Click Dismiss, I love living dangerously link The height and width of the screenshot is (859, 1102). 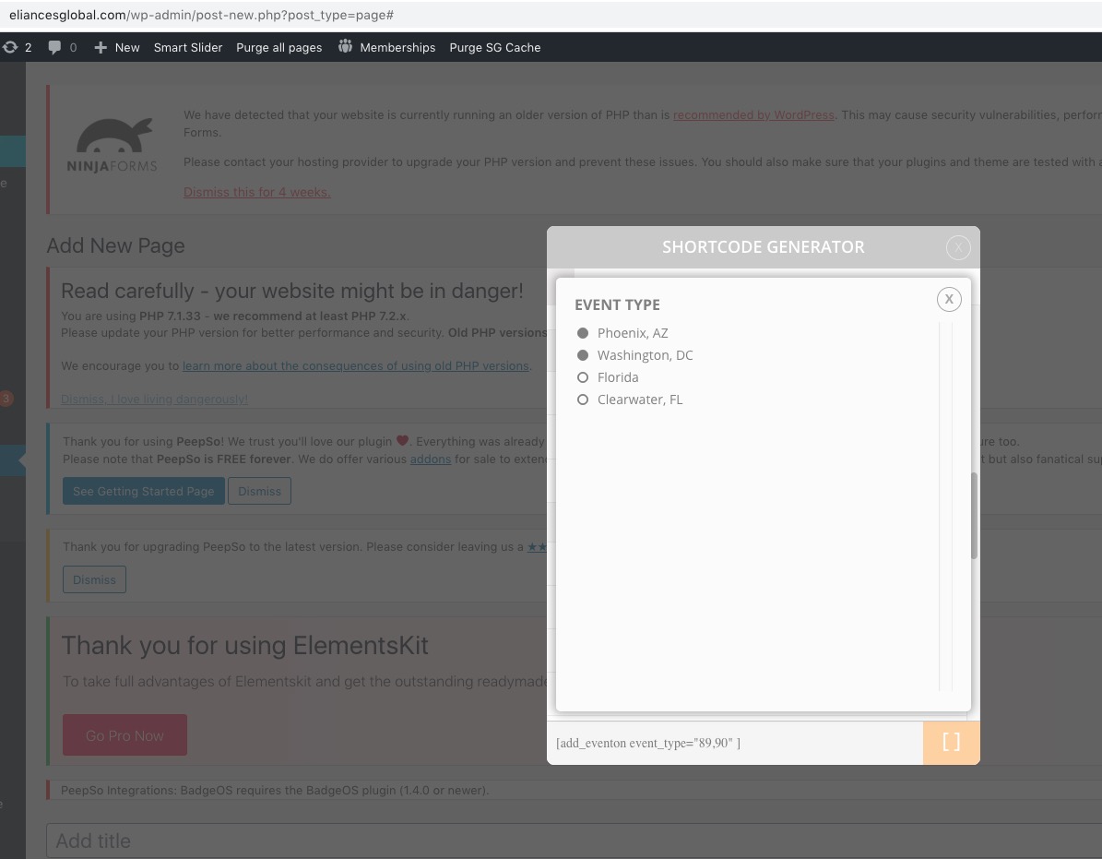(154, 399)
